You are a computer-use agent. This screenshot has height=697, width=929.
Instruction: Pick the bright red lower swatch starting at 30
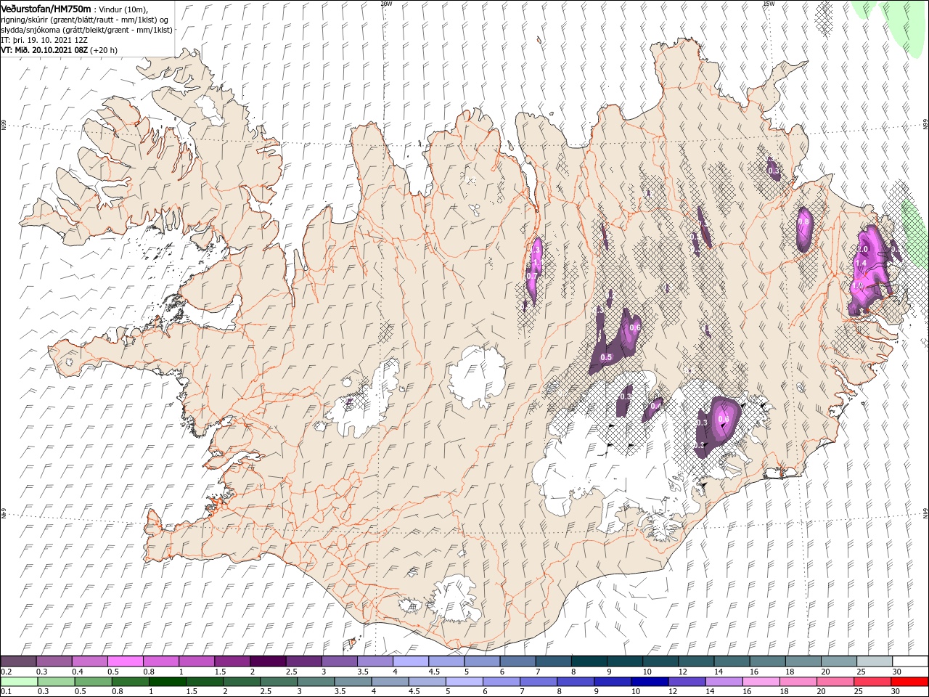click(x=909, y=682)
